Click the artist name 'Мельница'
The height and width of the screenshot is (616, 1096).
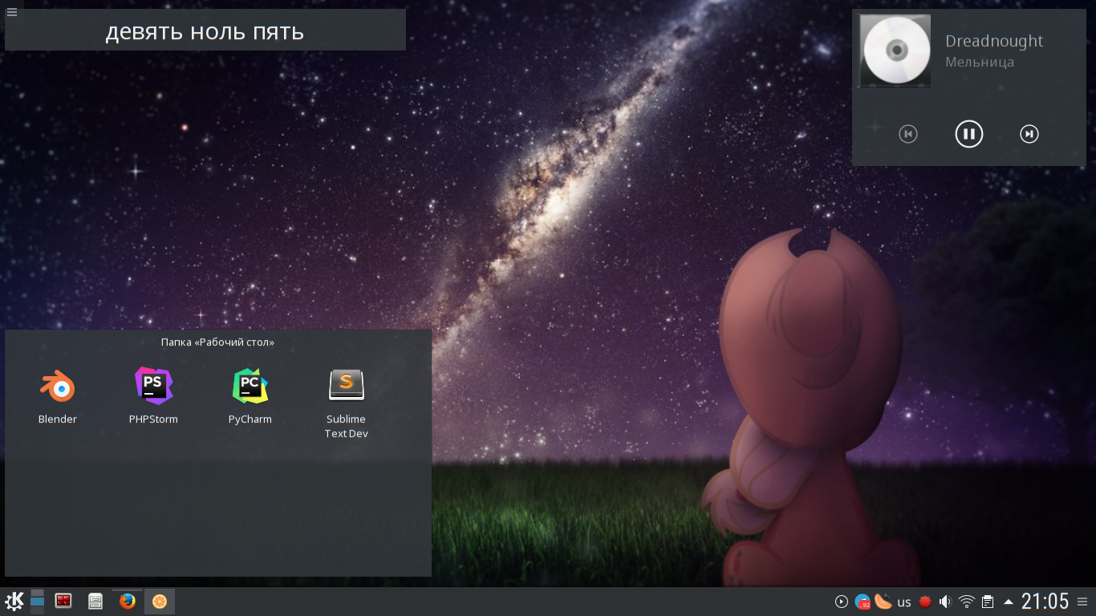[980, 62]
